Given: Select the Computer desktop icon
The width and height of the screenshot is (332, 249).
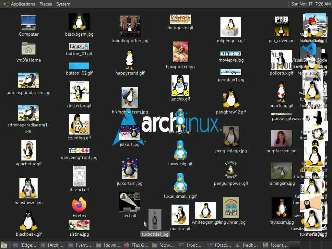Looking at the screenshot, I should [x=29, y=23].
